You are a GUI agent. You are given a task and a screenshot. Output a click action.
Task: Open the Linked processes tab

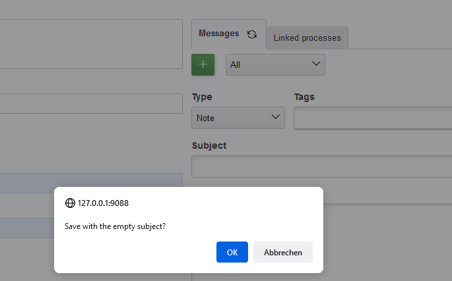(x=307, y=38)
